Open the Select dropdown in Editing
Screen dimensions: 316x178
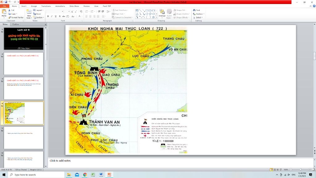coord(198,18)
